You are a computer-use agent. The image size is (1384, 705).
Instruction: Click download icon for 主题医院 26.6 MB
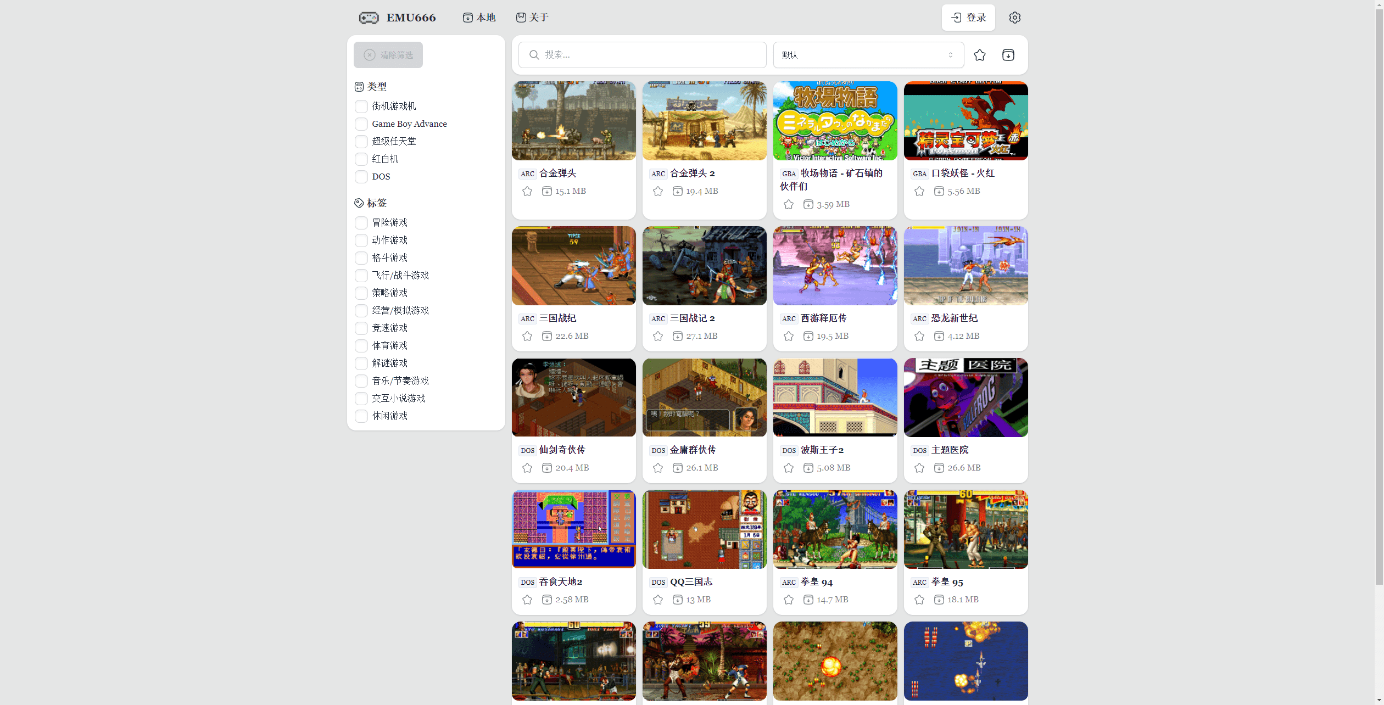[x=939, y=468]
